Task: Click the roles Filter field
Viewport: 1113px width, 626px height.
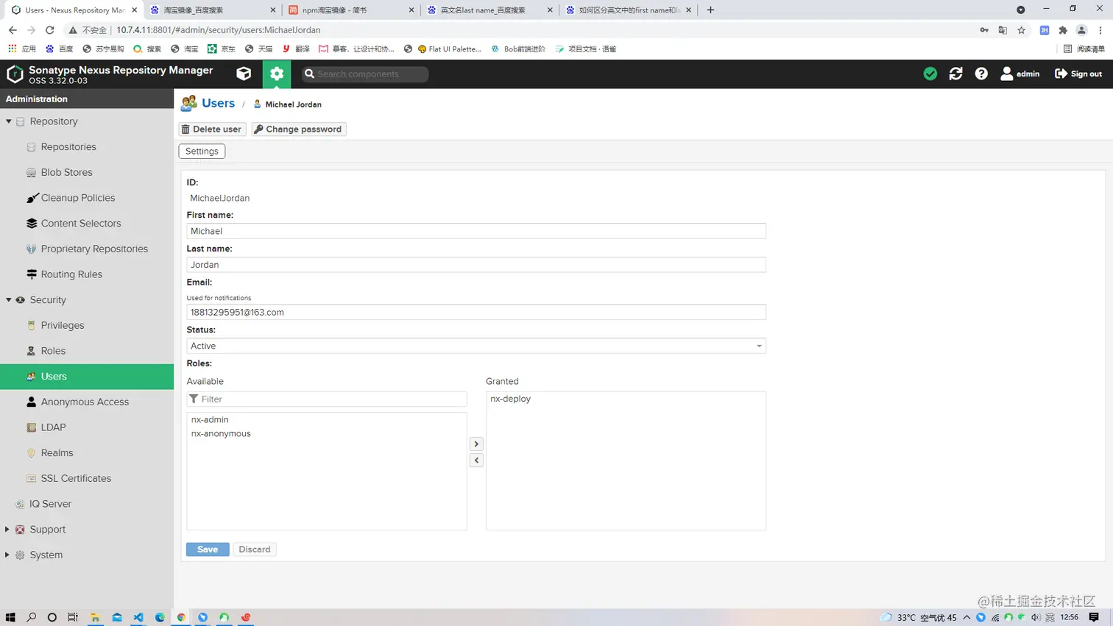Action: (327, 399)
